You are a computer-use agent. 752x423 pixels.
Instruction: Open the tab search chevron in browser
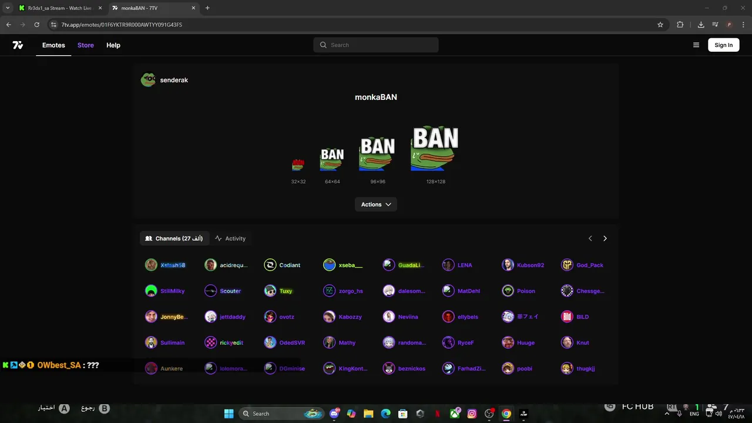[6, 8]
